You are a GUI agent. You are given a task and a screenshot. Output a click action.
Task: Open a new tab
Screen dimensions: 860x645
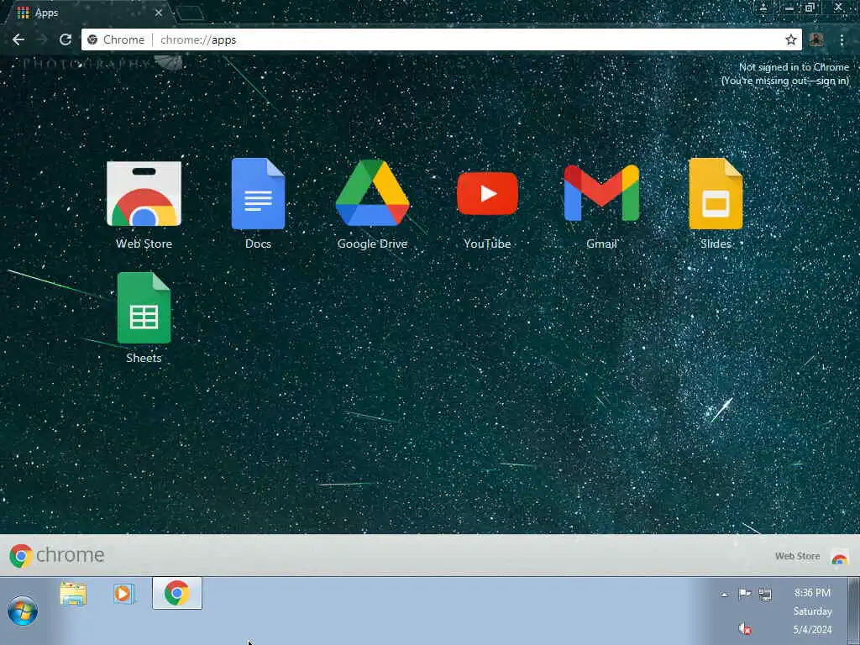(x=190, y=13)
